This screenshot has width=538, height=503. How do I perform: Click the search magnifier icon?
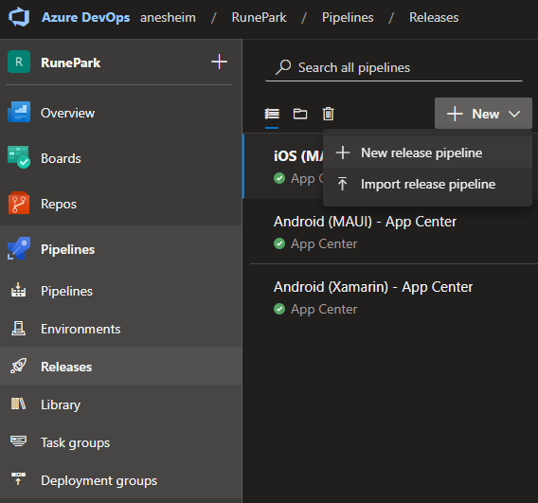click(x=283, y=67)
